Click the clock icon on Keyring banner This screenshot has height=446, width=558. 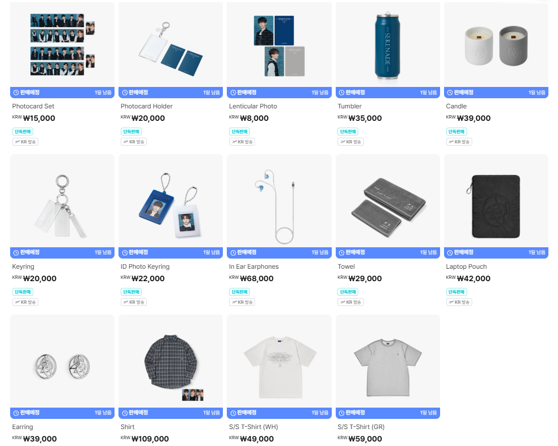tap(16, 252)
